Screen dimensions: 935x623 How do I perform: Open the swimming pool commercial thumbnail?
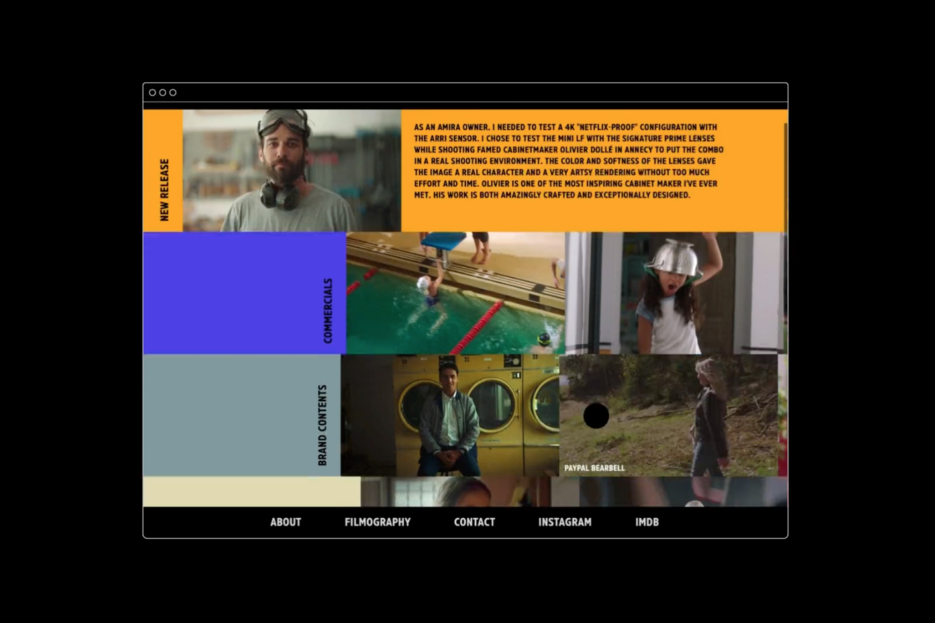pos(456,293)
